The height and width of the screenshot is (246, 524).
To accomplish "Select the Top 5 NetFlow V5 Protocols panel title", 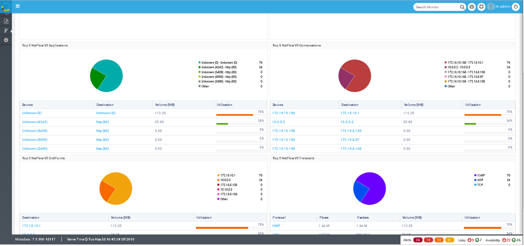I will click(294, 158).
